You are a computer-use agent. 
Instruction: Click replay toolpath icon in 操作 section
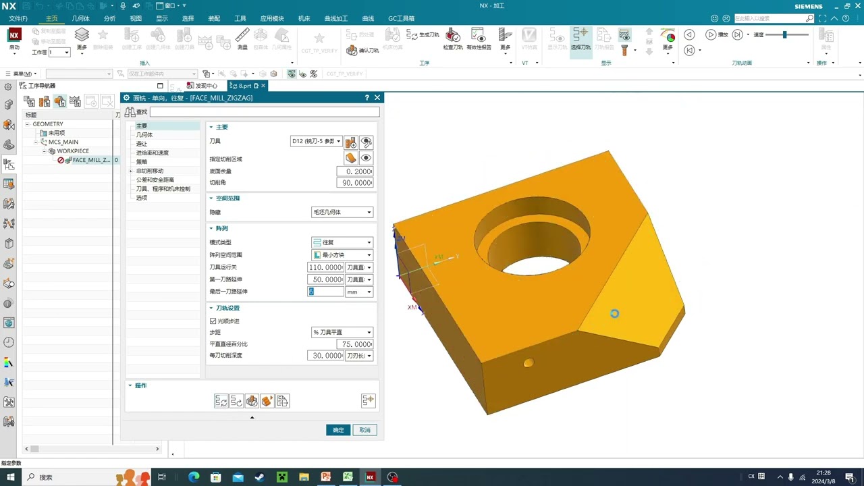[x=236, y=401]
